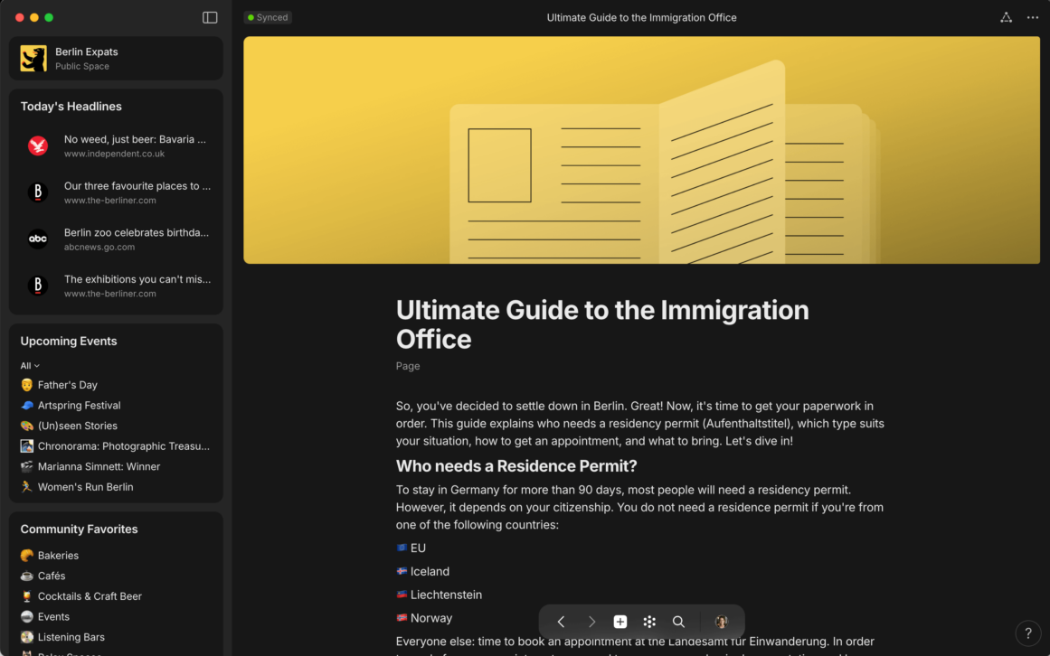Open the Artspring Festival event
The image size is (1050, 656).
(79, 406)
